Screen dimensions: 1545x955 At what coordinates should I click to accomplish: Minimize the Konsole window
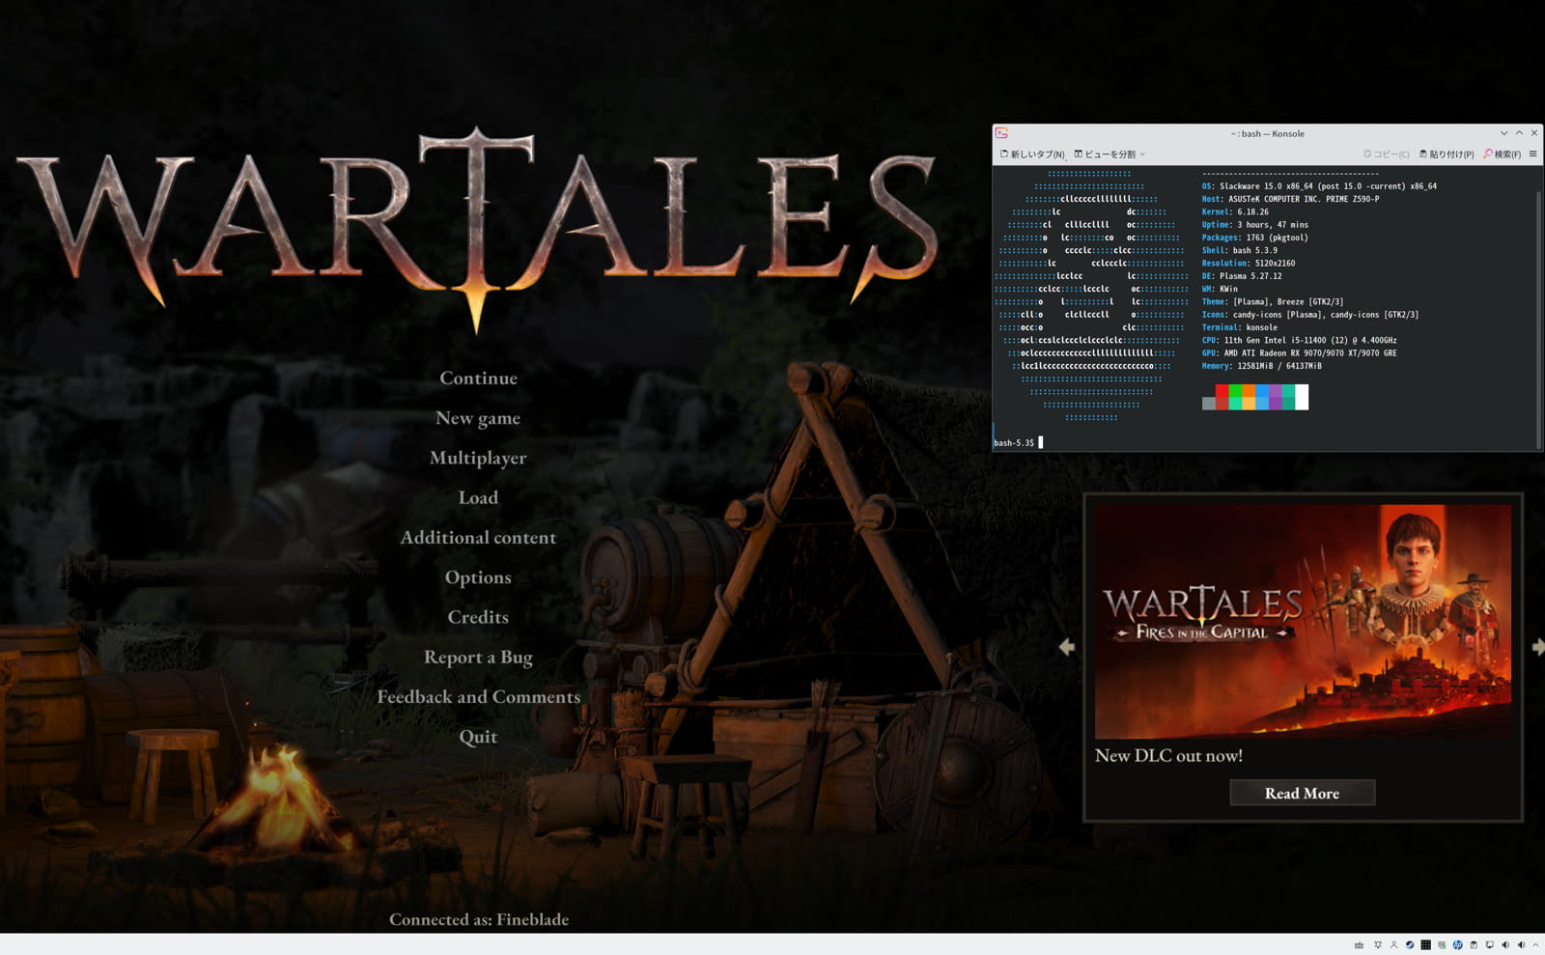[x=1503, y=133]
